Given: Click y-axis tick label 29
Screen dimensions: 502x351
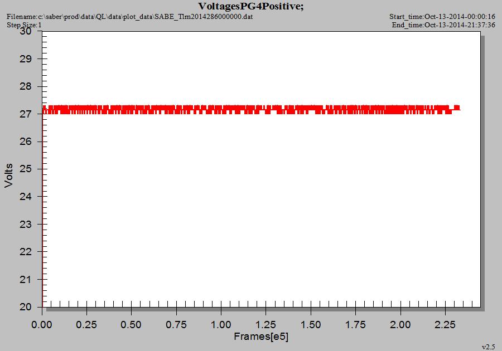Looking at the screenshot, I should (x=26, y=59).
